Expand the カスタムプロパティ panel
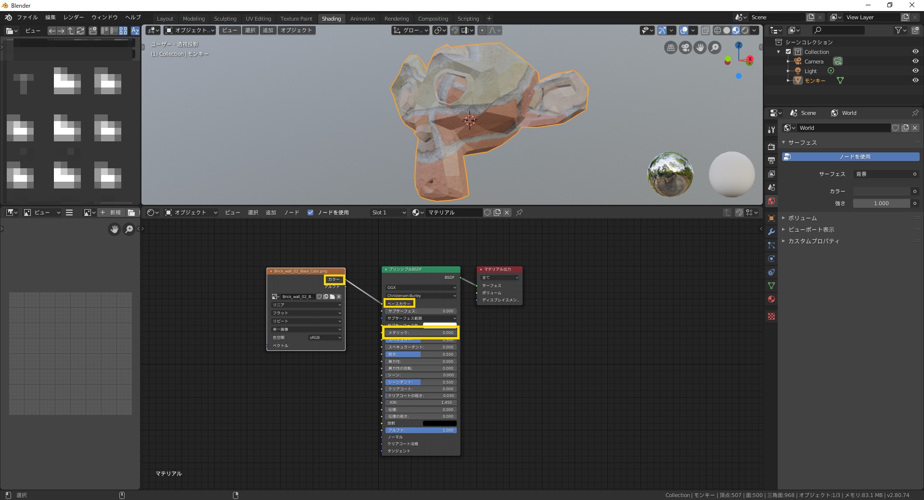The height and width of the screenshot is (500, 924). click(x=813, y=241)
